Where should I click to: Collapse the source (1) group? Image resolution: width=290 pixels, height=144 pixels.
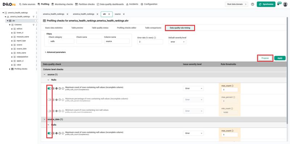tap(44, 74)
